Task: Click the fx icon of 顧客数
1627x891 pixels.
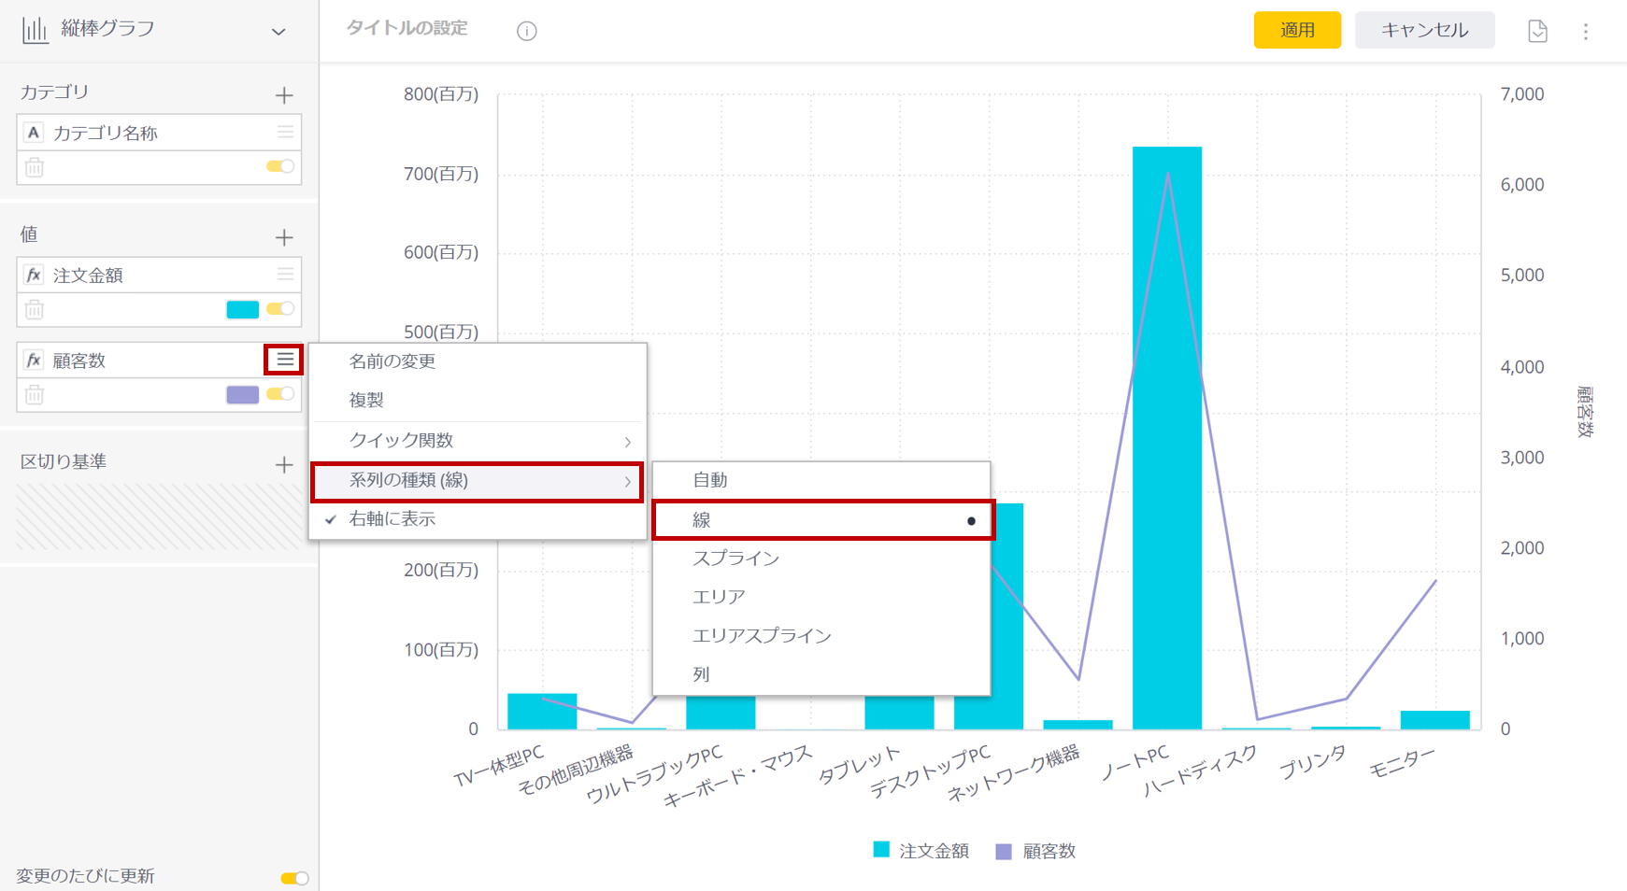Action: click(x=34, y=360)
